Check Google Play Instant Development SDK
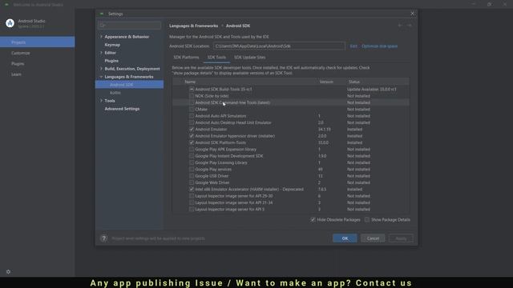The width and height of the screenshot is (513, 288). [192, 156]
